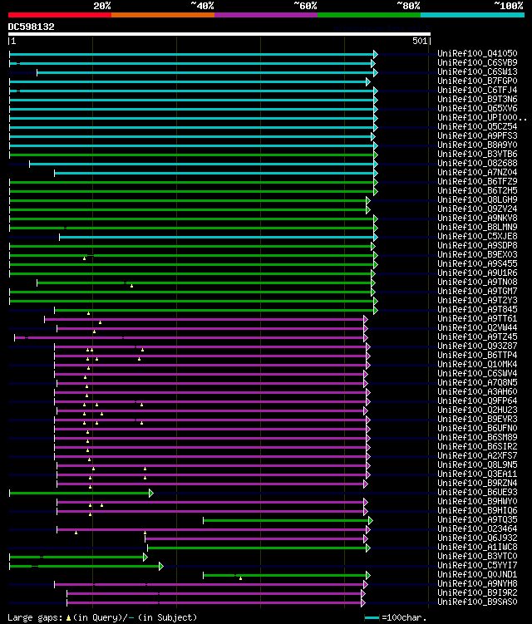Open hit UniRef100_B7FGP0
Screen dimensions: 532x624
coord(477,81)
